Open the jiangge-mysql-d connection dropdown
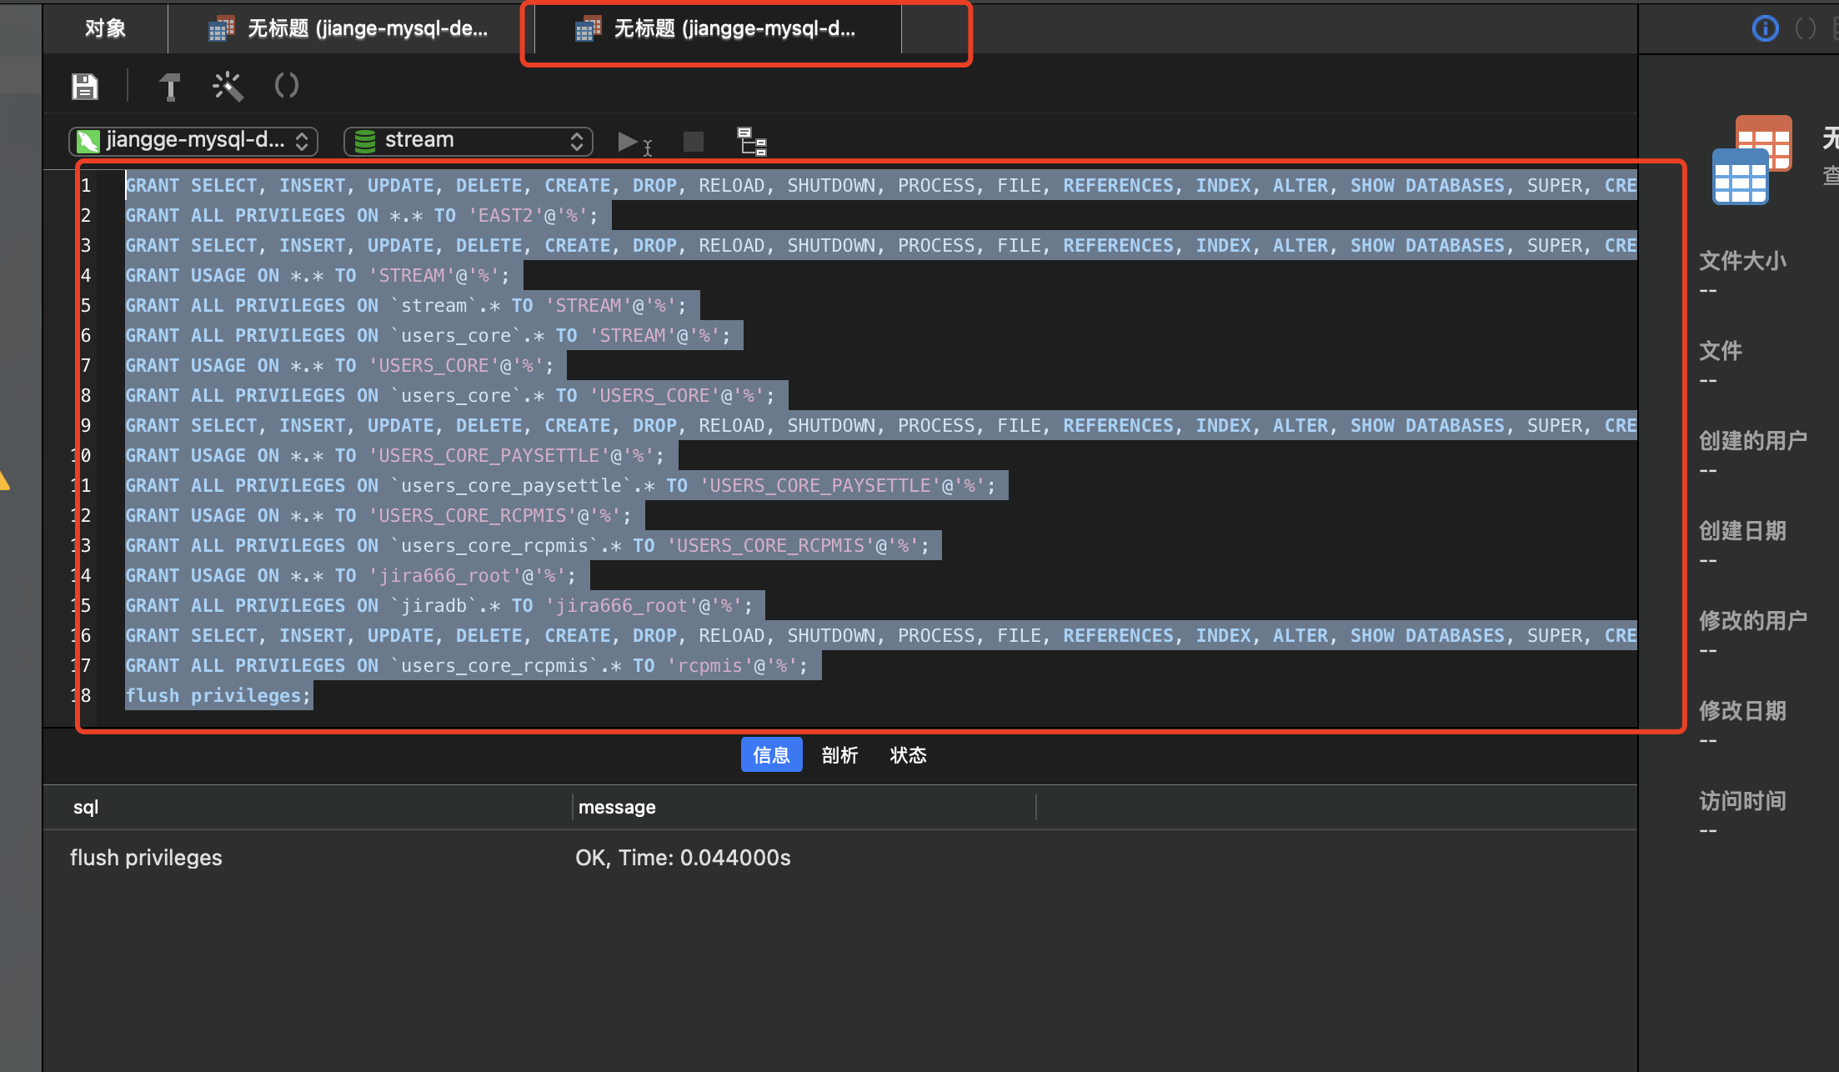Viewport: 1839px width, 1072px height. pyautogui.click(x=193, y=141)
